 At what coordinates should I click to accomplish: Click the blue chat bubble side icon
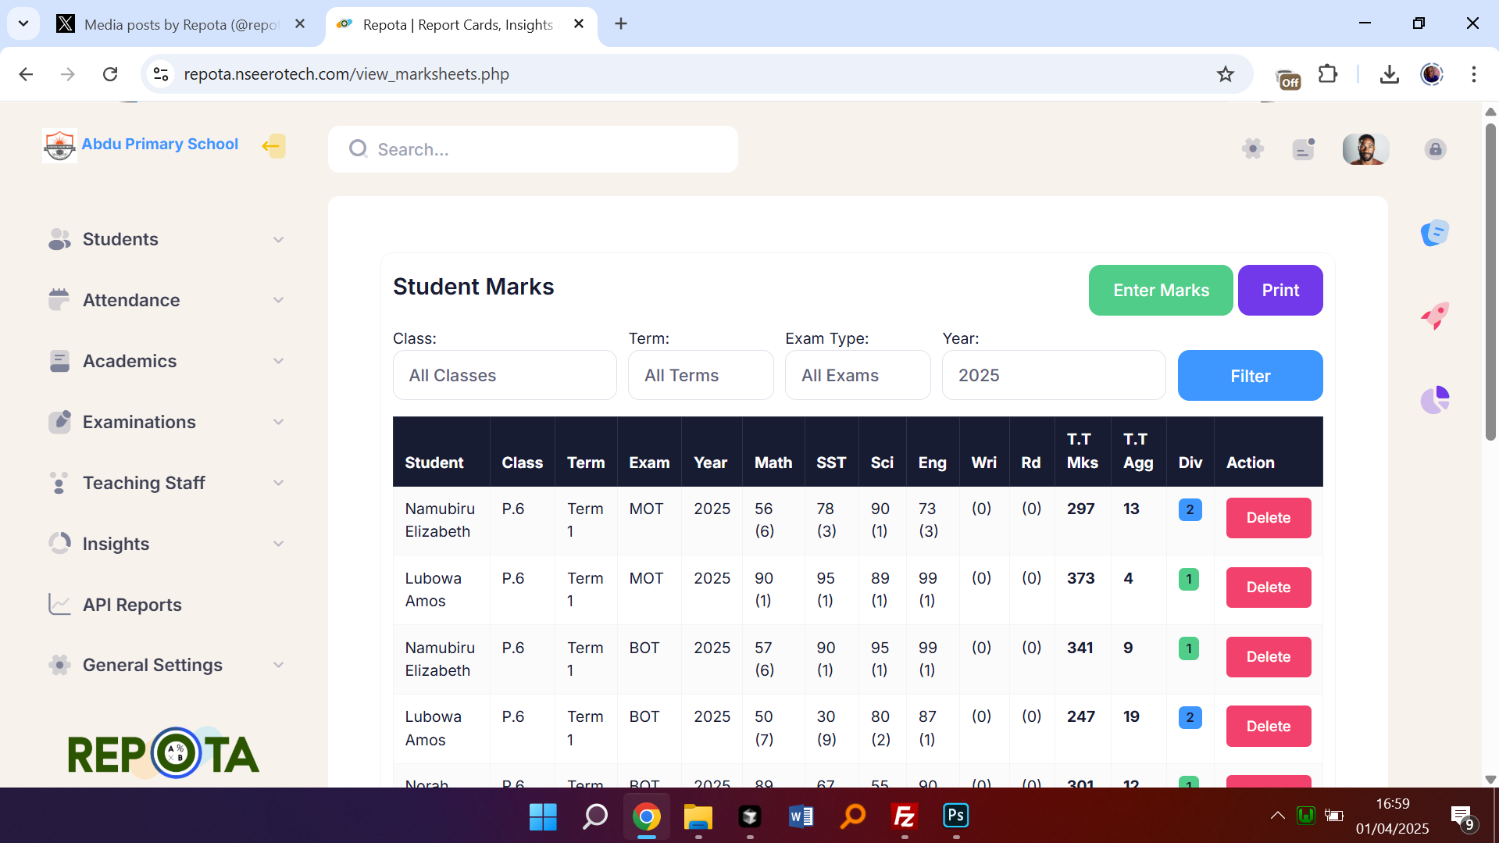pos(1435,233)
